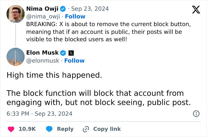Click the chain link copy icon
Screen dimensions: 207x137
click(x=86, y=129)
